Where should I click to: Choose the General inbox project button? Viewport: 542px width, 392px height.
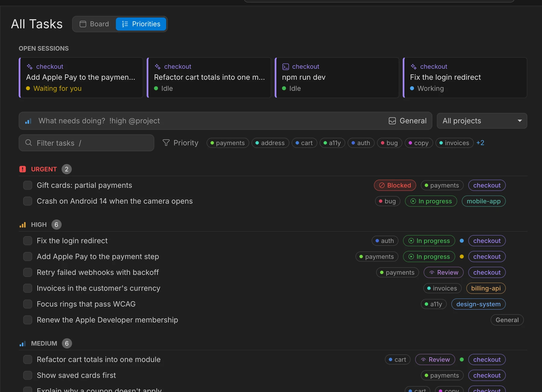pos(407,121)
